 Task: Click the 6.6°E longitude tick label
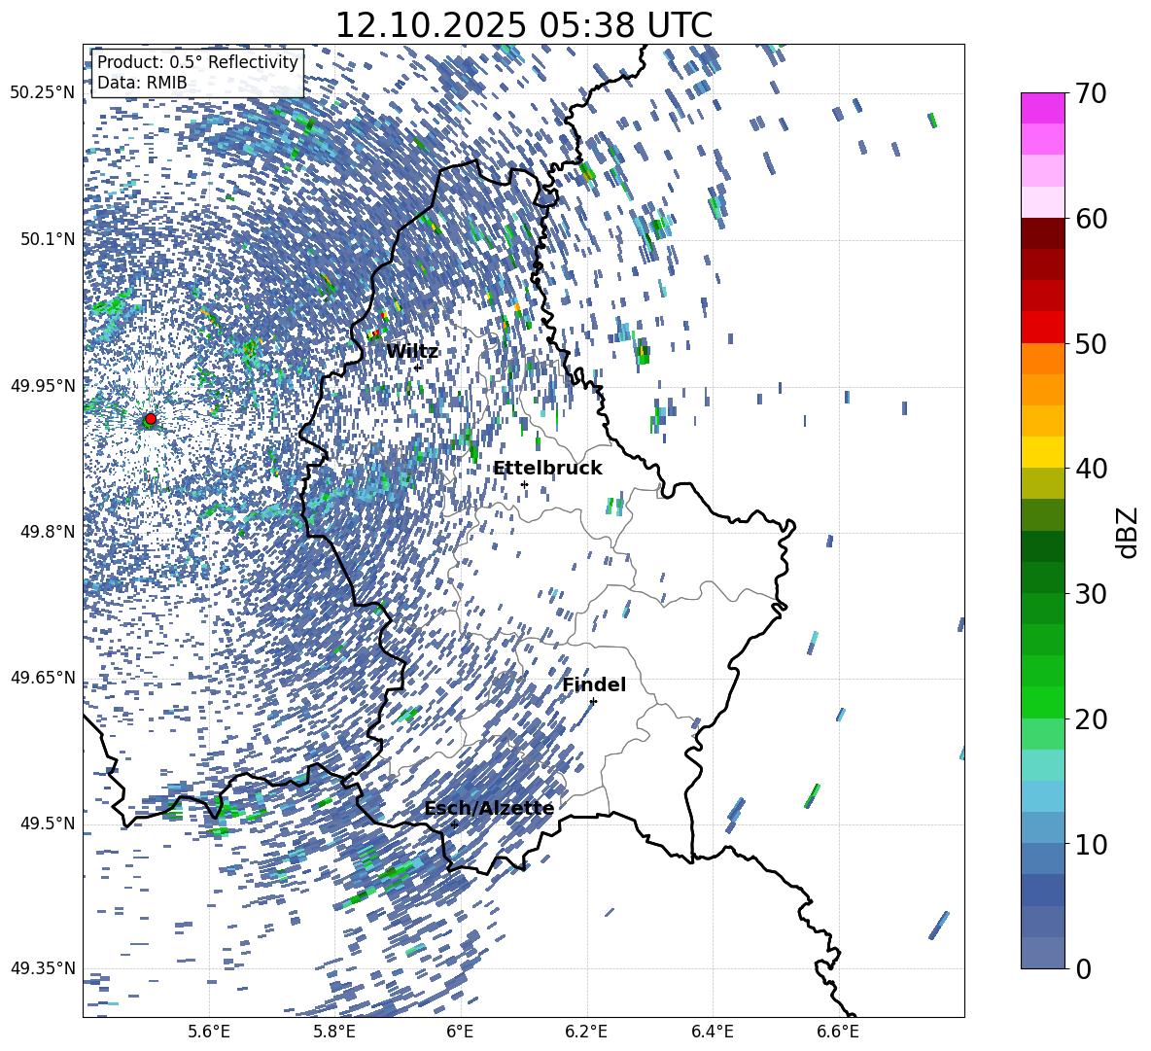pos(838,1032)
